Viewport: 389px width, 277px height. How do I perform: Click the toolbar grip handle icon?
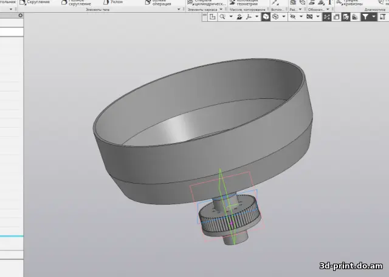point(205,16)
